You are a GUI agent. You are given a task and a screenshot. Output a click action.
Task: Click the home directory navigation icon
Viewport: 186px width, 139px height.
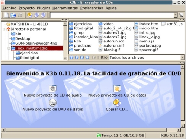[82, 57]
